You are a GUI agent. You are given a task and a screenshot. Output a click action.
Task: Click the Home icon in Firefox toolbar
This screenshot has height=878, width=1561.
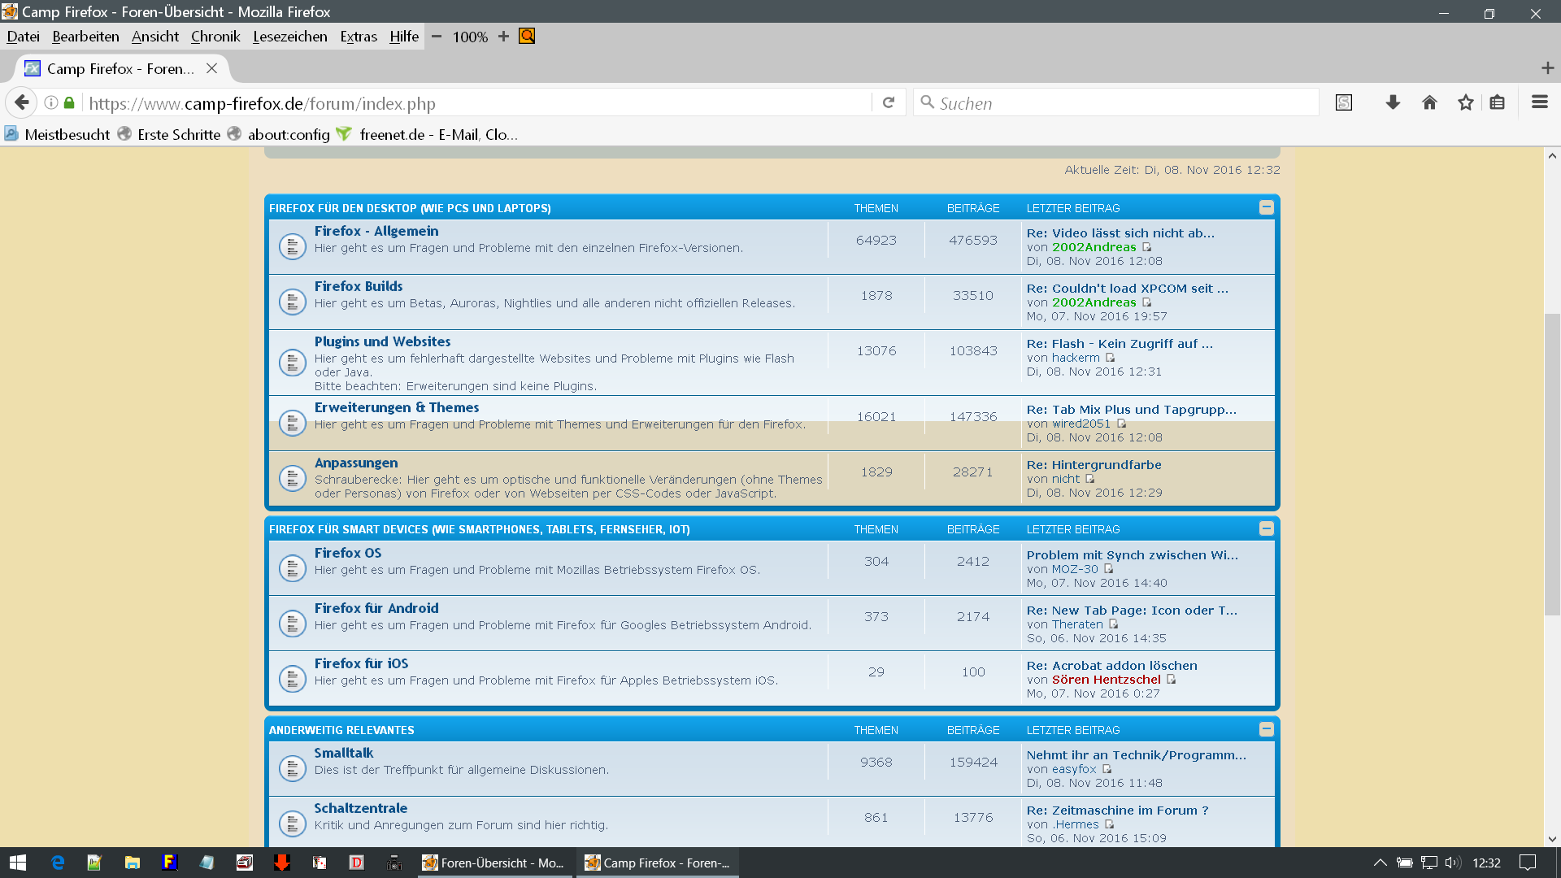pos(1429,102)
